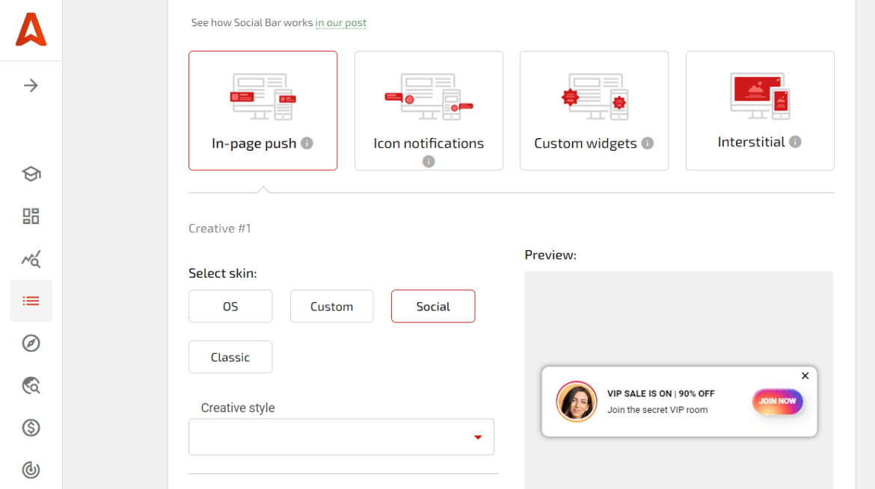Viewport: 875px width, 489px height.
Task: Switch to the Classic skin
Action: [230, 357]
